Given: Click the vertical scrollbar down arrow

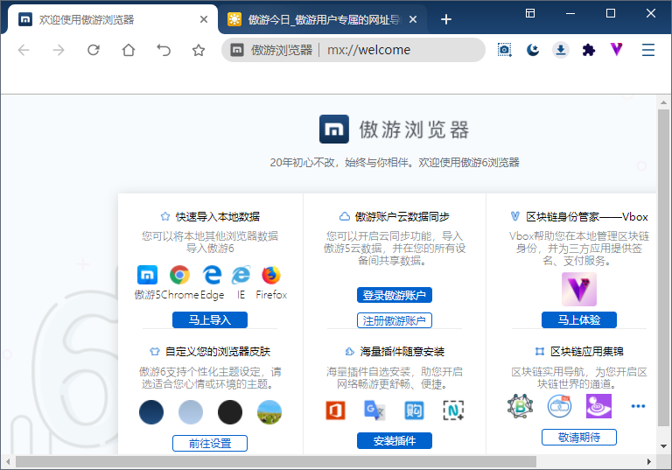Looking at the screenshot, I should [x=663, y=446].
